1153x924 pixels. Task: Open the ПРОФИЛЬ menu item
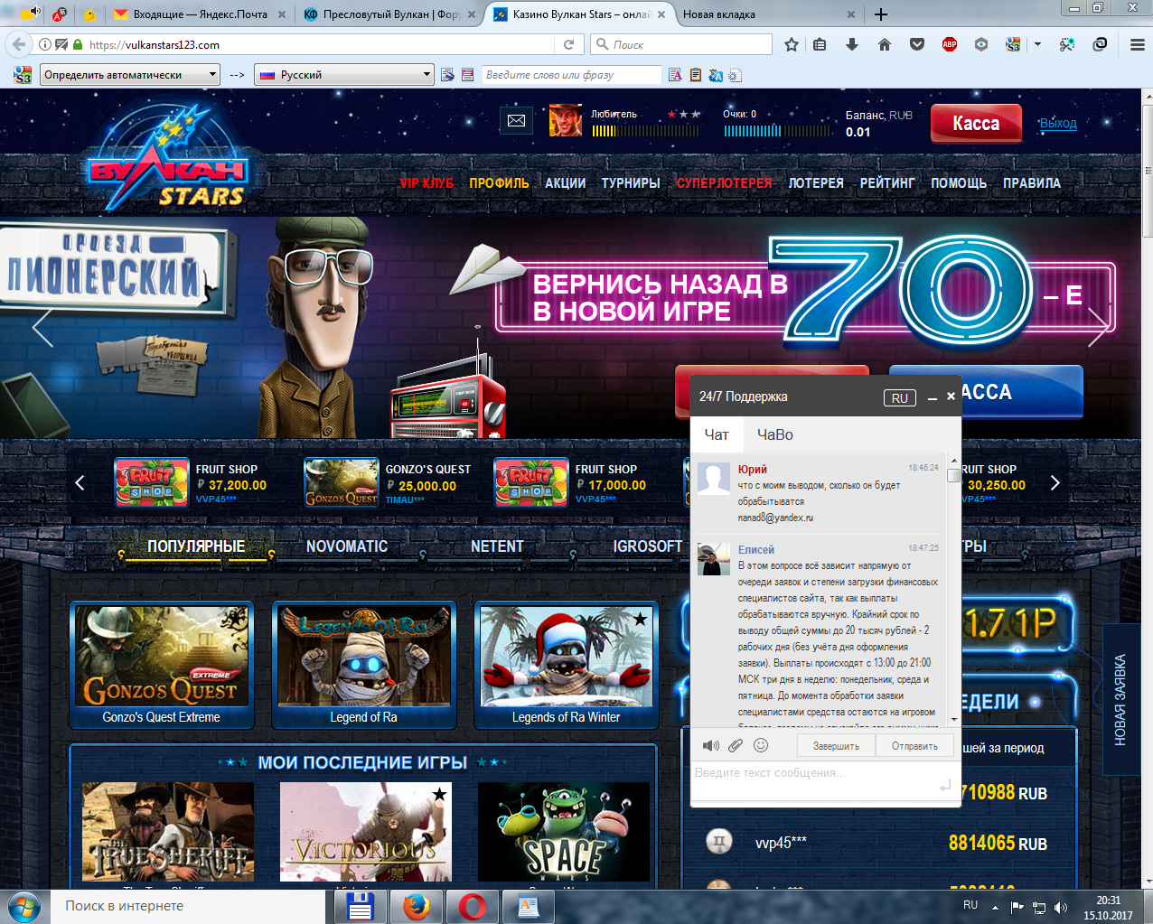point(499,183)
